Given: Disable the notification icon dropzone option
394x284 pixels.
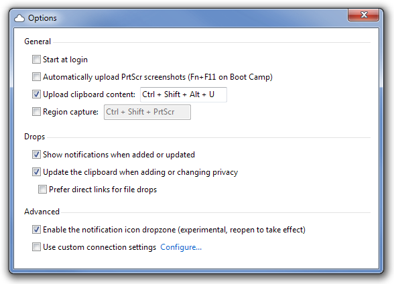Looking at the screenshot, I should (36, 230).
